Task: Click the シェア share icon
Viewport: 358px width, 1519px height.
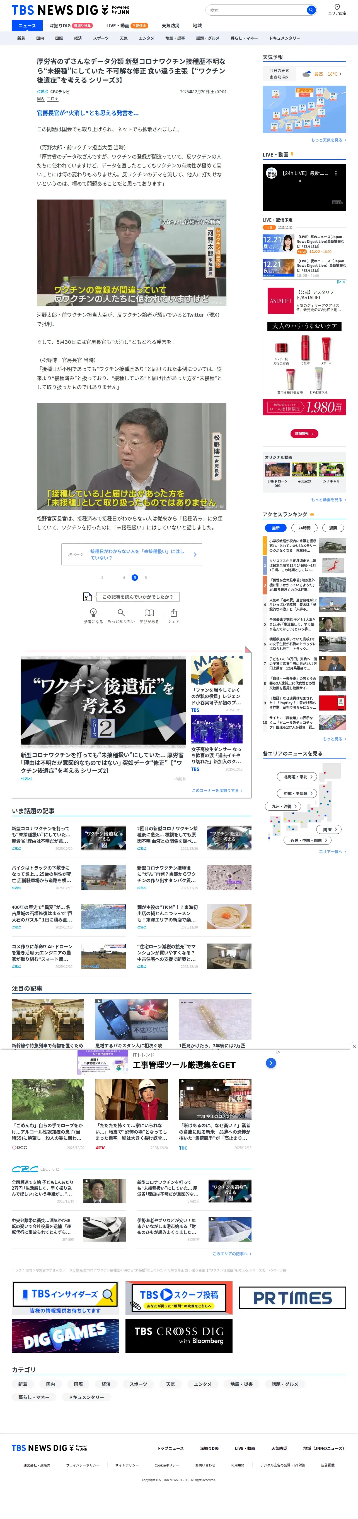Action: 173,613
